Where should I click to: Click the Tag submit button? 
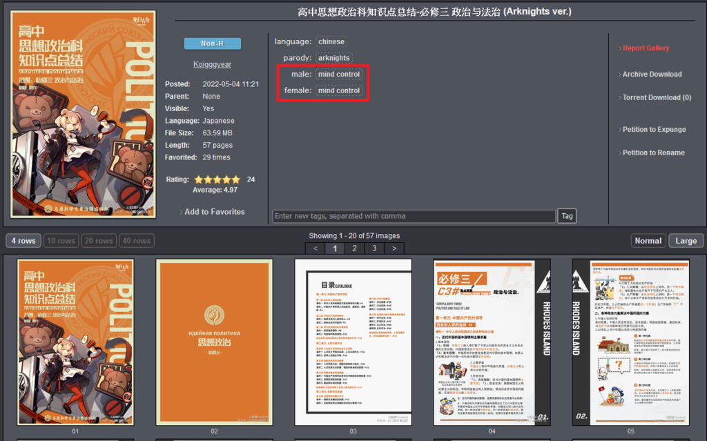pos(567,216)
